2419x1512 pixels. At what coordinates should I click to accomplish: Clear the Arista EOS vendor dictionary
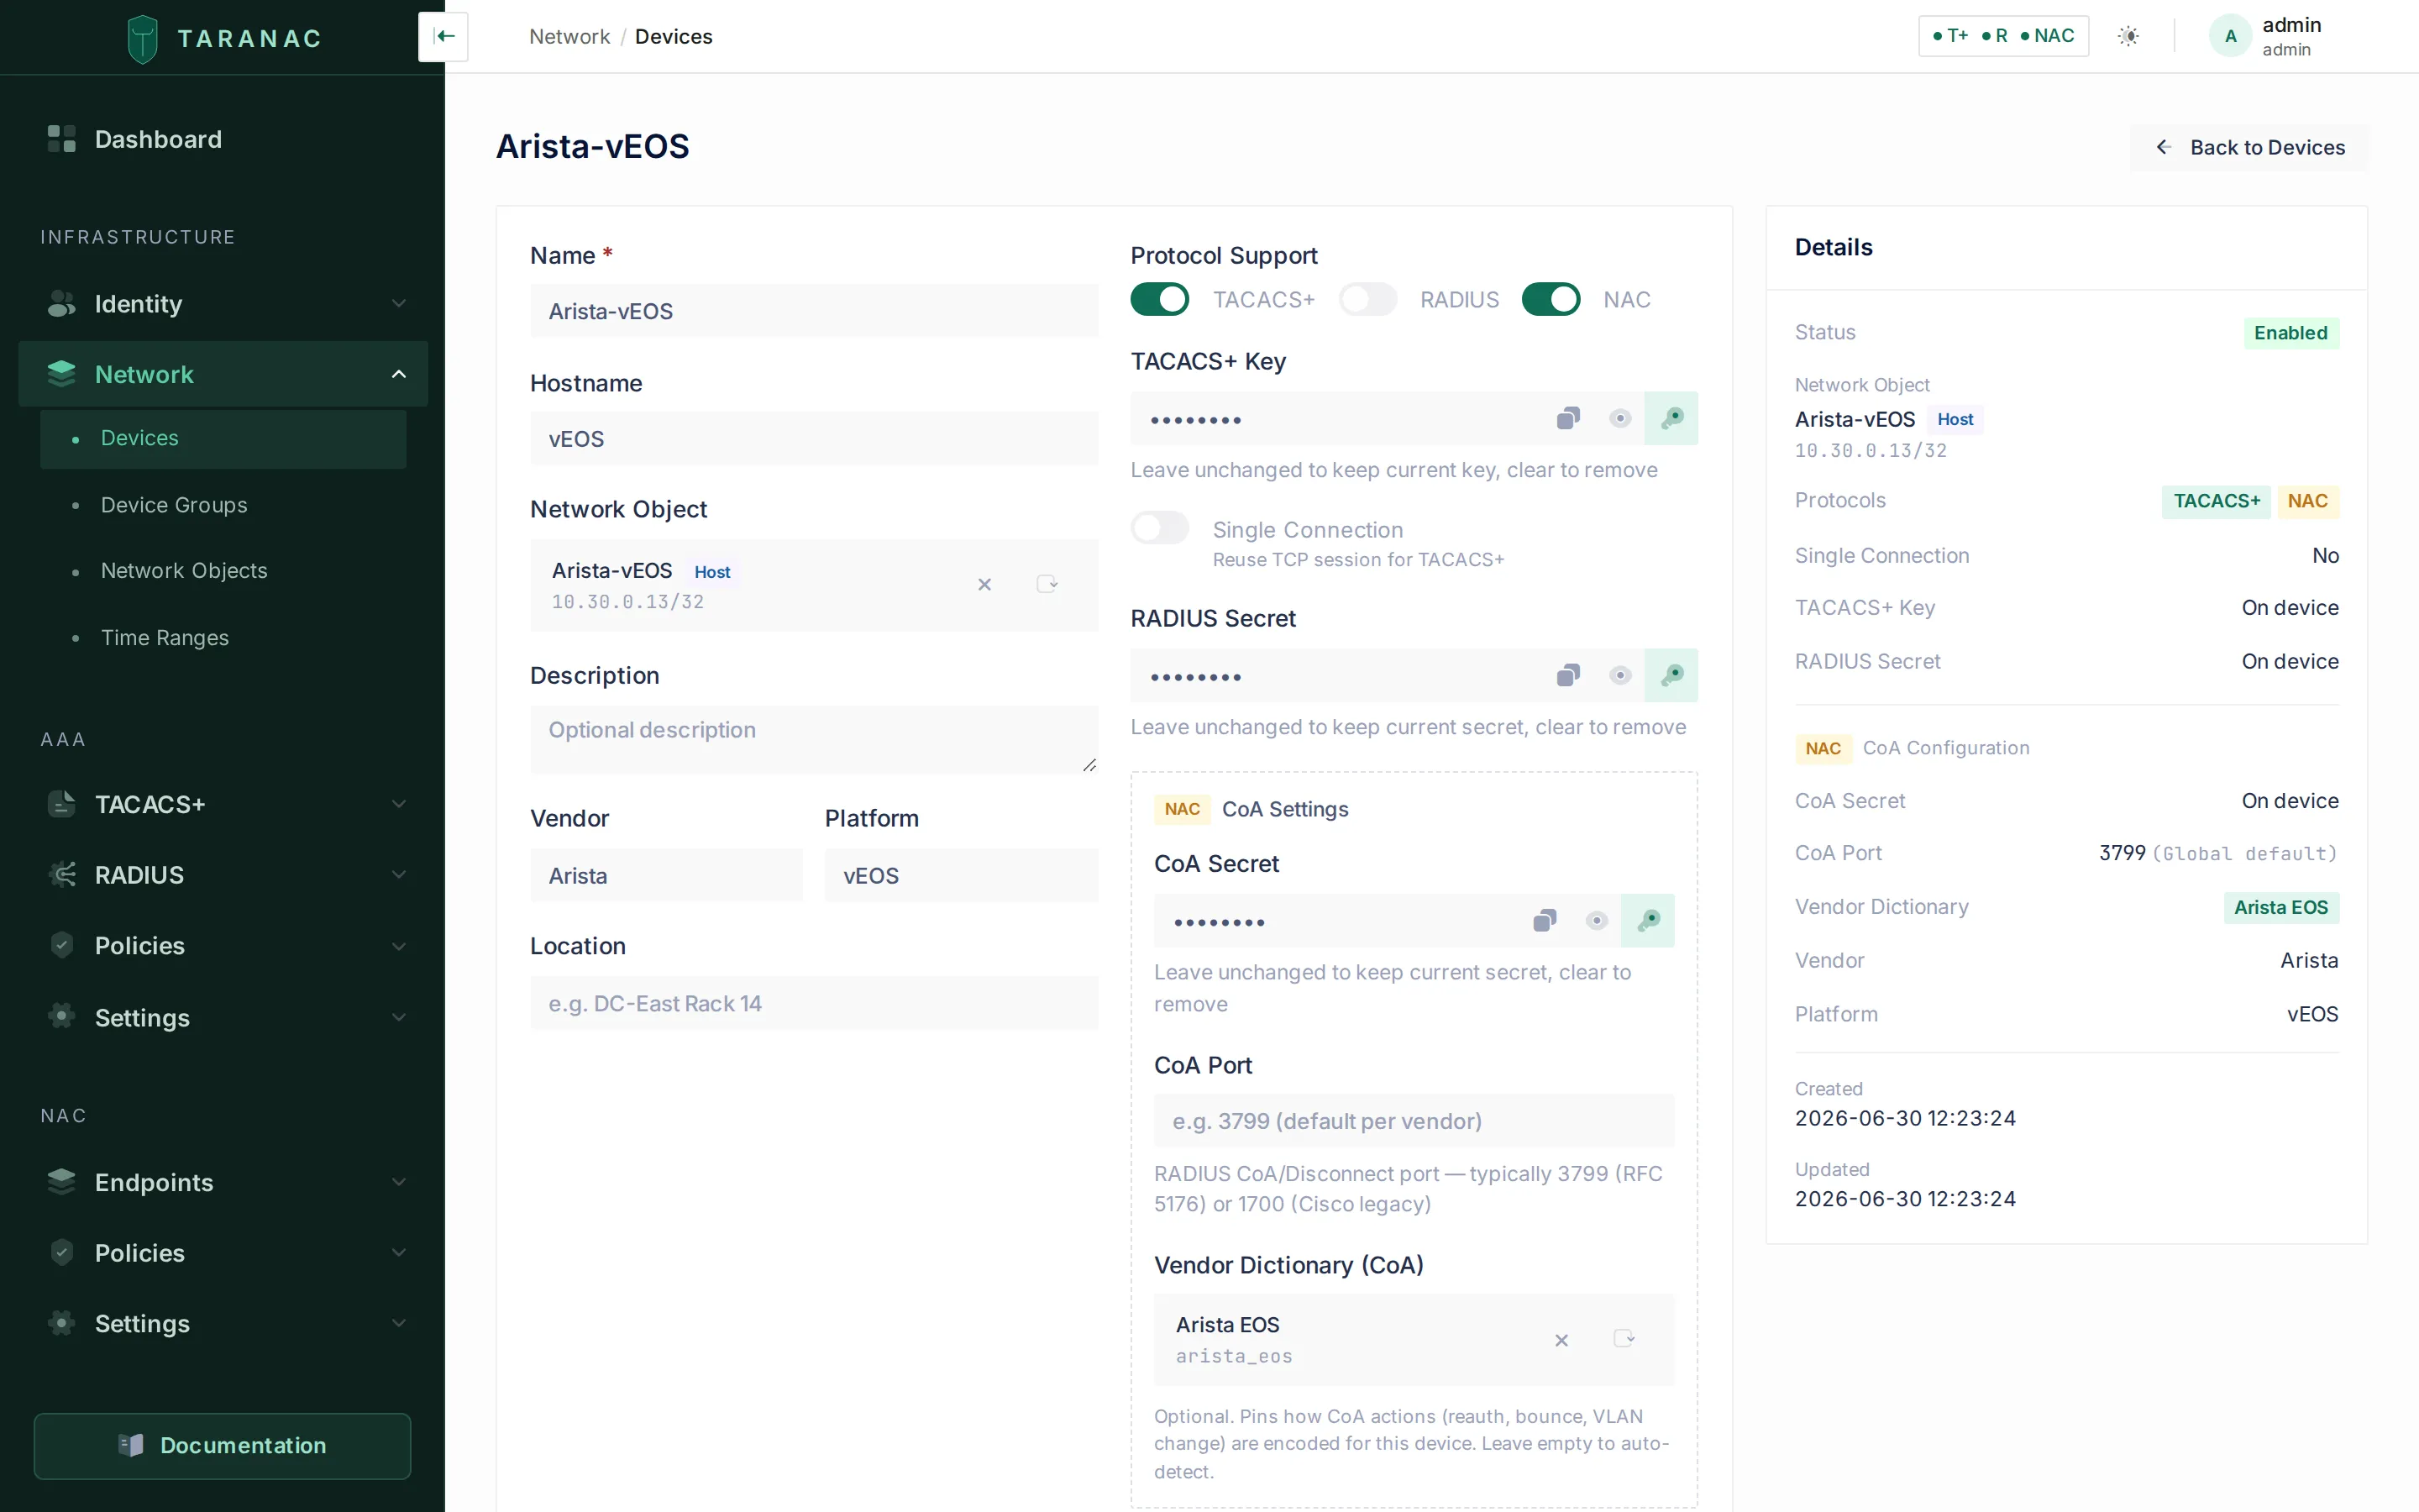click(x=1561, y=1340)
